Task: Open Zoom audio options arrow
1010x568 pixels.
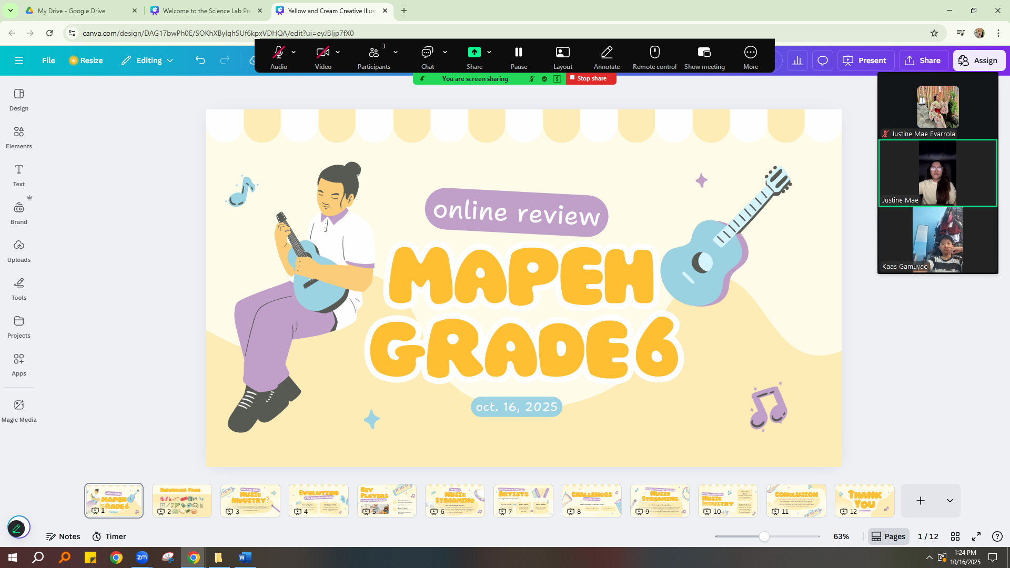Action: (294, 52)
